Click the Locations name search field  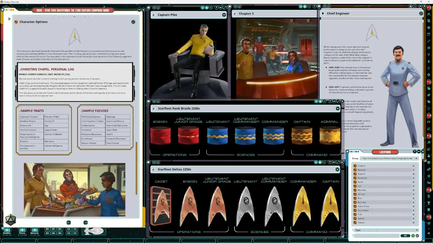pos(377,236)
